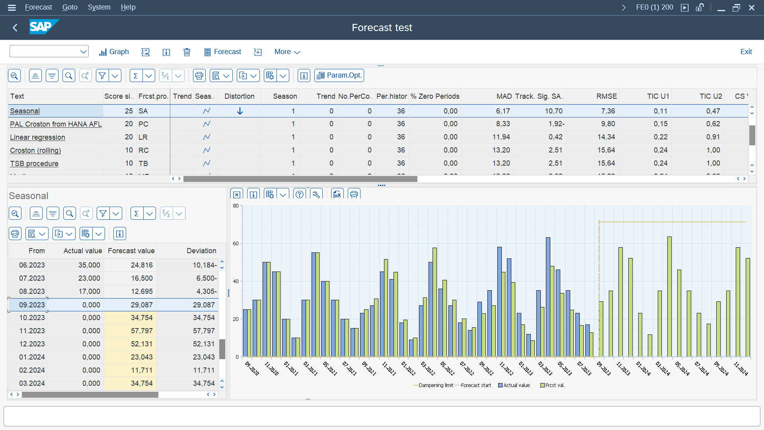
Task: Export the chart to Excel
Action: coord(337,194)
